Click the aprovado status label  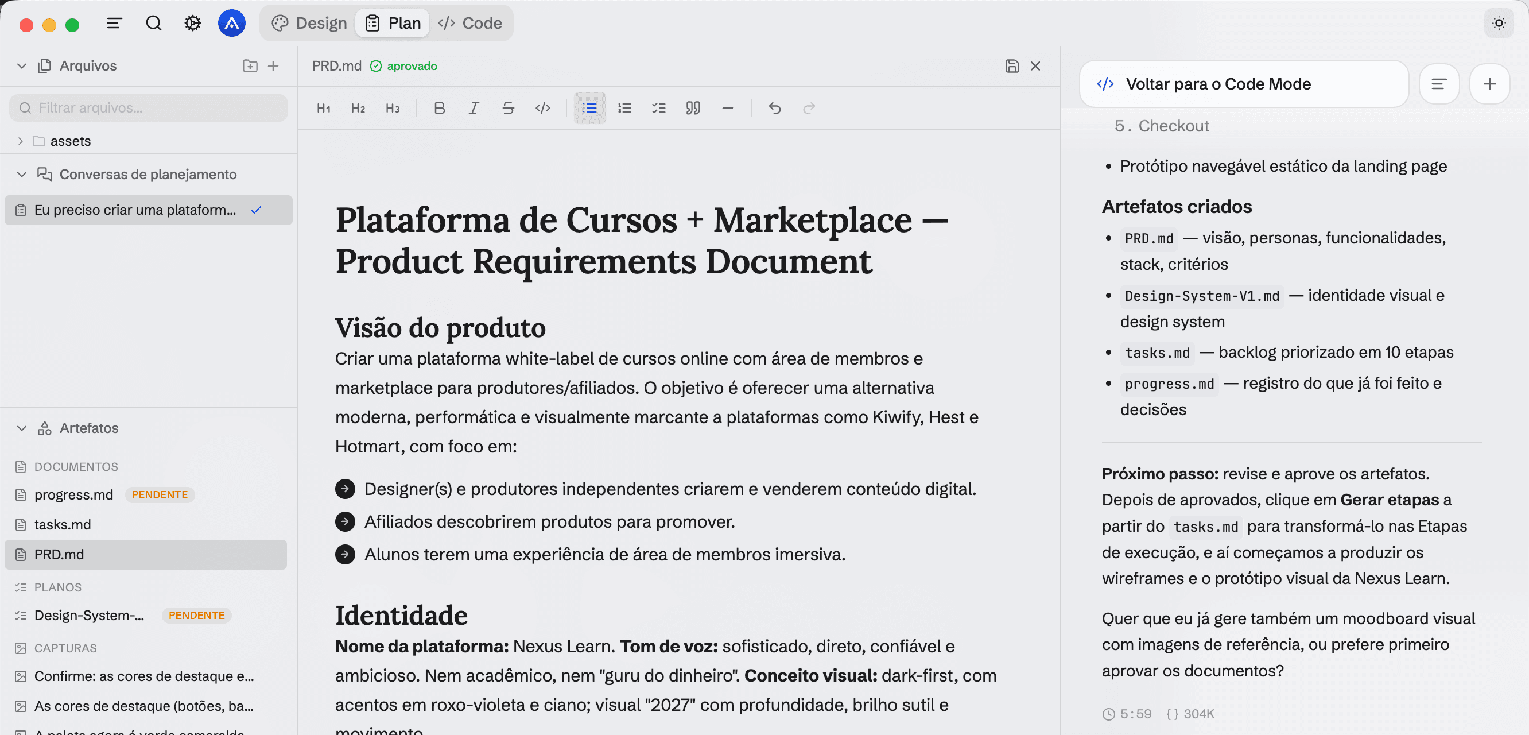tap(403, 66)
